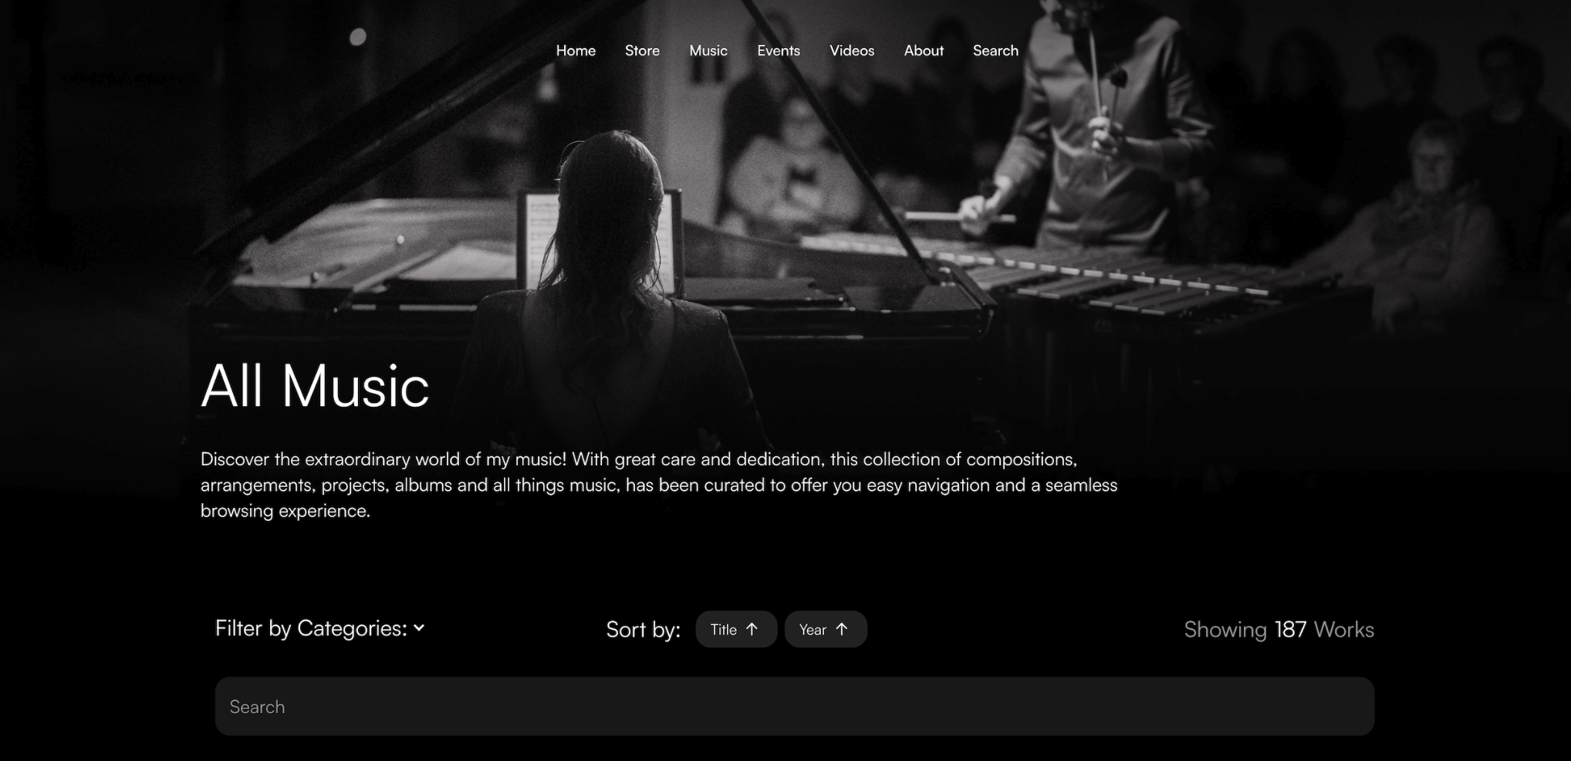Click the up arrow icon in the Year button
Viewport: 1571px width, 761px height.
coord(842,630)
